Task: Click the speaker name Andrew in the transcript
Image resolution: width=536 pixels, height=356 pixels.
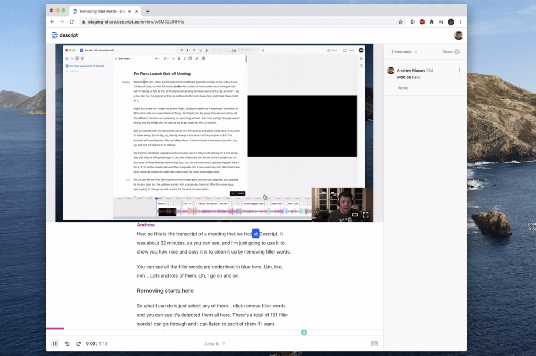Action: (x=146, y=225)
